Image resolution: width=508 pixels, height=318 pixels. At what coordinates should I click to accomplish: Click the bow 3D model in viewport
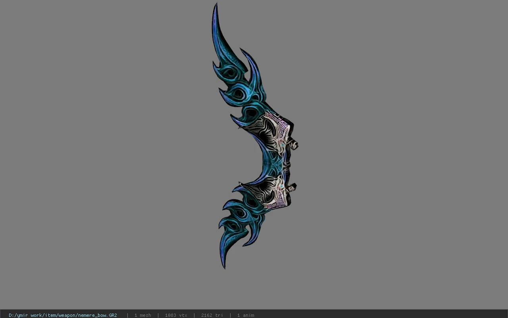(x=254, y=136)
